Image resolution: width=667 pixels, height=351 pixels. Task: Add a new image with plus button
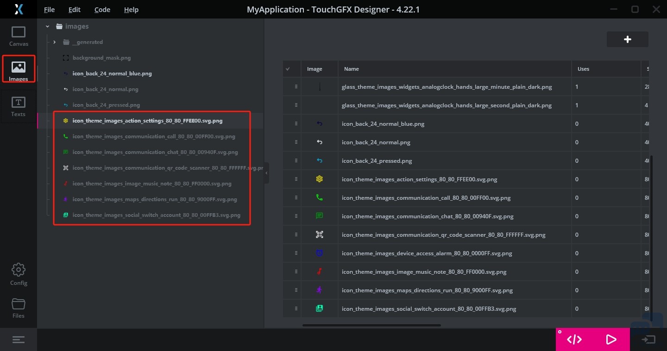click(628, 39)
